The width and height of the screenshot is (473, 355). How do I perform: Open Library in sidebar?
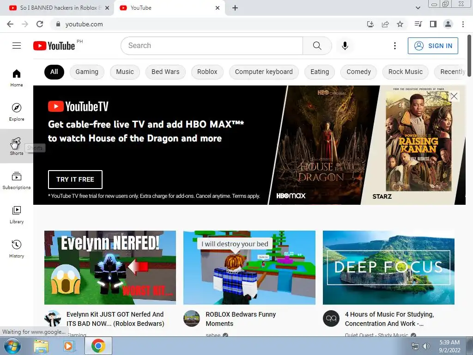17,214
